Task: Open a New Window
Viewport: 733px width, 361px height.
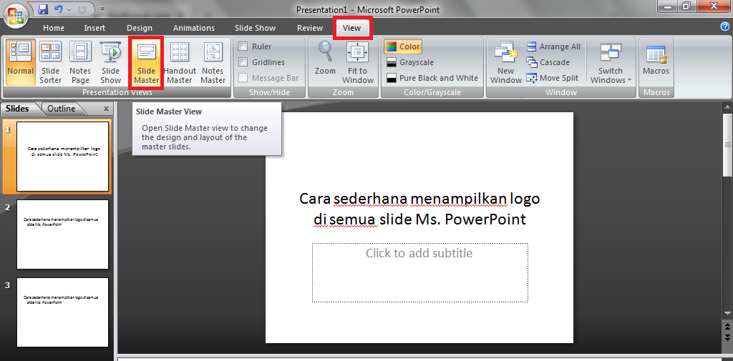Action: pos(506,63)
